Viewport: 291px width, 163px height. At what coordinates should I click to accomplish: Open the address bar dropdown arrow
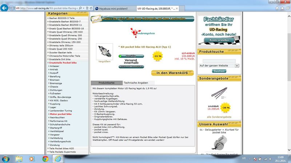pos(84,8)
